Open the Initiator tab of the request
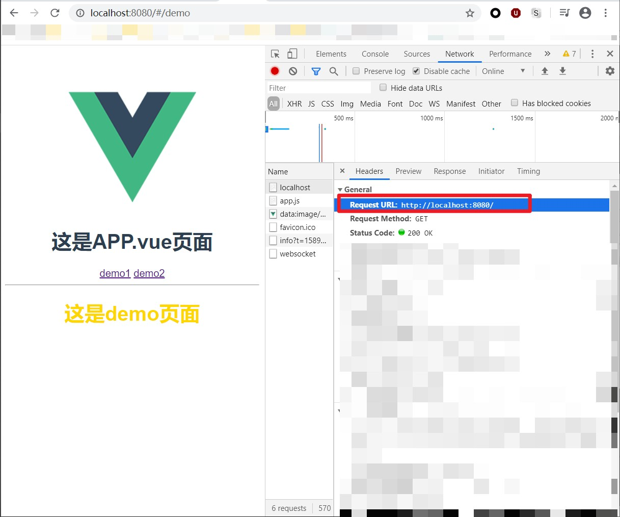 click(491, 171)
